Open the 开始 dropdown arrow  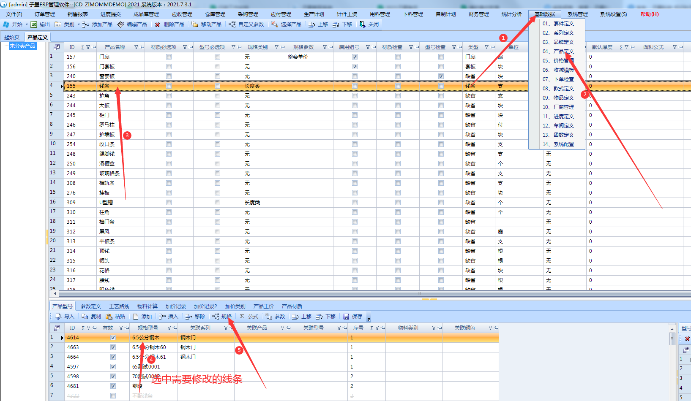27,24
